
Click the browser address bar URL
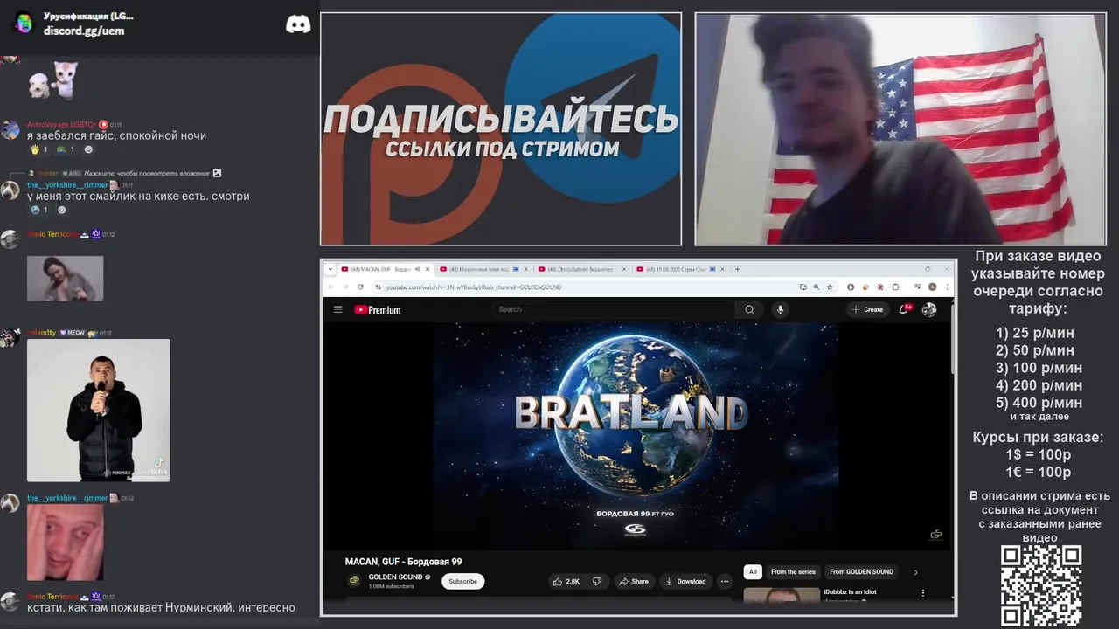(474, 287)
